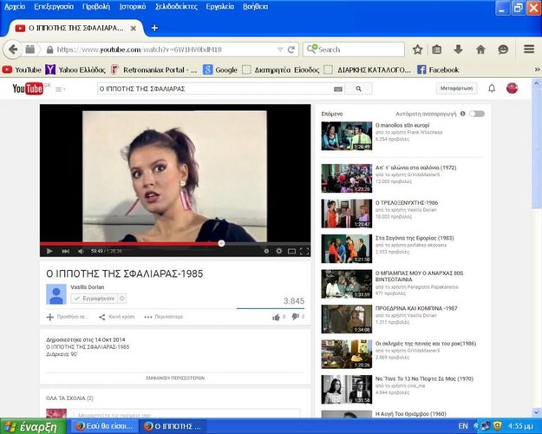This screenshot has height=434, width=542.
Task: Click the channel avatar of Vasilis Dorian
Action: (x=56, y=294)
